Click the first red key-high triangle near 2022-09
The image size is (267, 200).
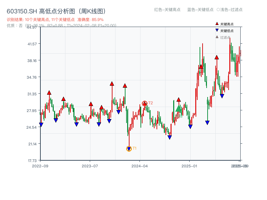pyautogui.click(x=49, y=92)
